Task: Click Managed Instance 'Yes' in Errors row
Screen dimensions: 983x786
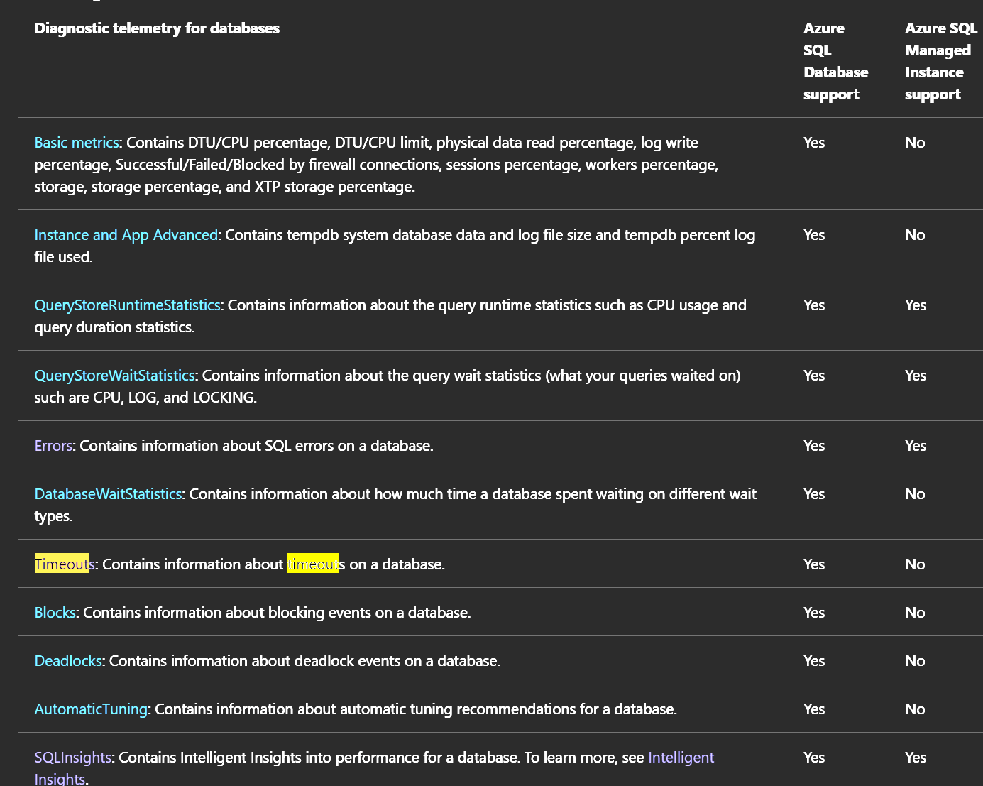Action: click(916, 446)
